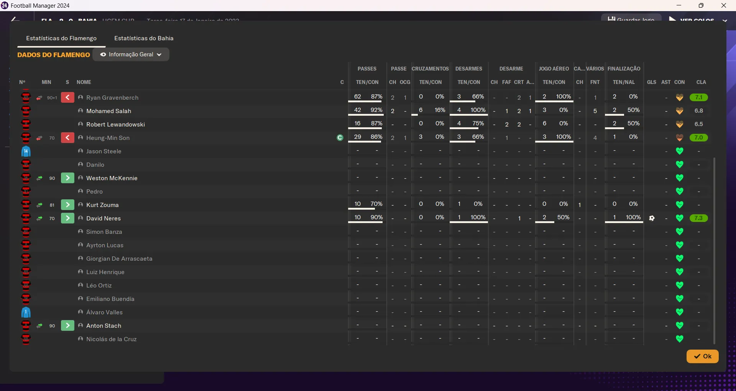Click Ryan Gravenberch's condition heart icon

pos(680,97)
